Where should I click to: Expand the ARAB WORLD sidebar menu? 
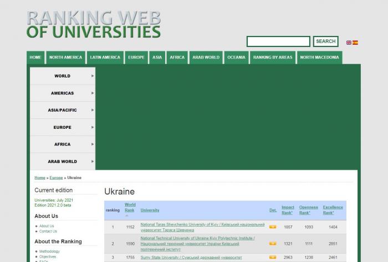[63, 161]
